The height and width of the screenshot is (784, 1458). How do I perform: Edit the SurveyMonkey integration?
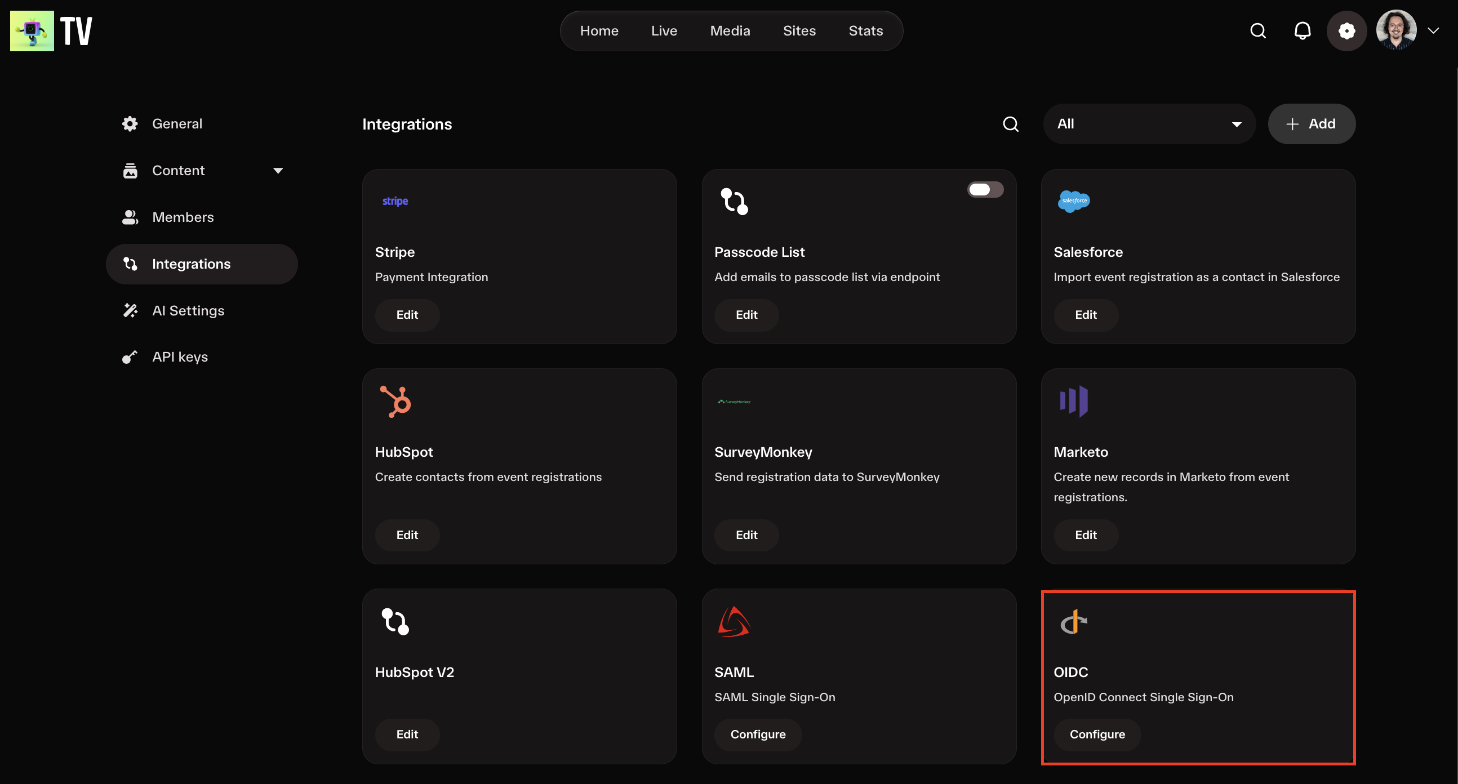click(x=746, y=535)
